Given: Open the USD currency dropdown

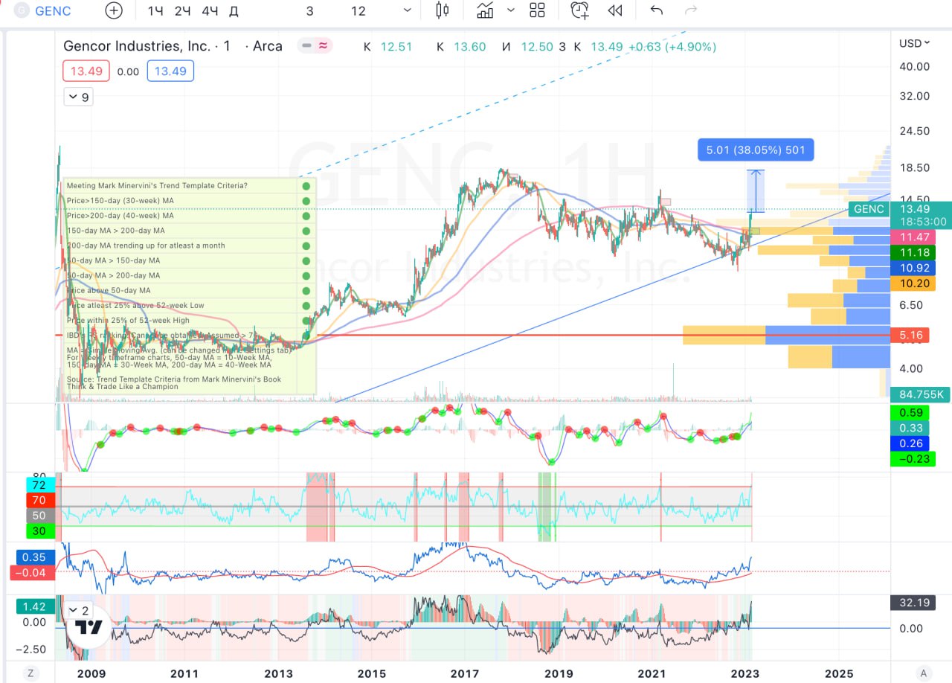Looking at the screenshot, I should click(914, 43).
